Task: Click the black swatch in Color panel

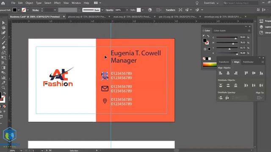Action: coord(207,59)
